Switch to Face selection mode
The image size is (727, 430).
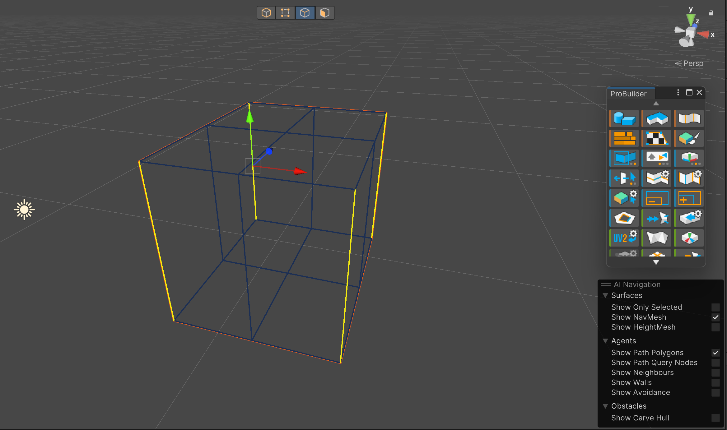pyautogui.click(x=324, y=13)
